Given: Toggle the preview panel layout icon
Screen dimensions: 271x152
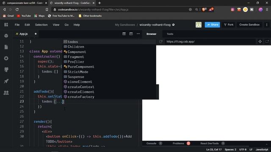Looking at the screenshot, I should click(131, 34).
